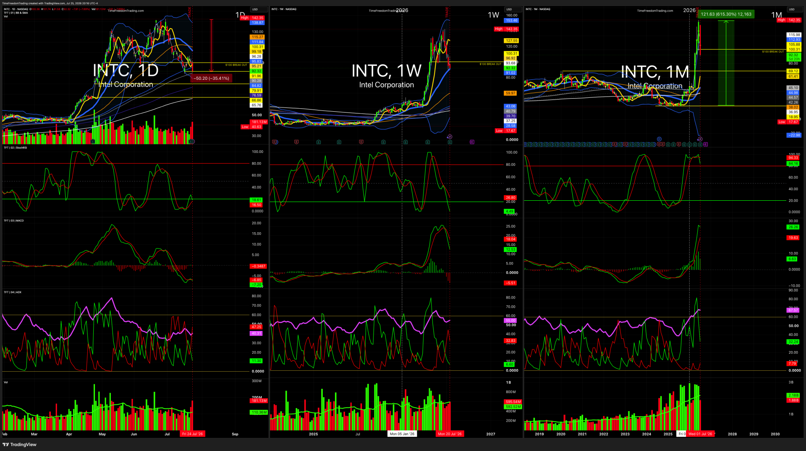Click the 'Fri 24 Jul '26' date label
806x451 pixels.
193,434
